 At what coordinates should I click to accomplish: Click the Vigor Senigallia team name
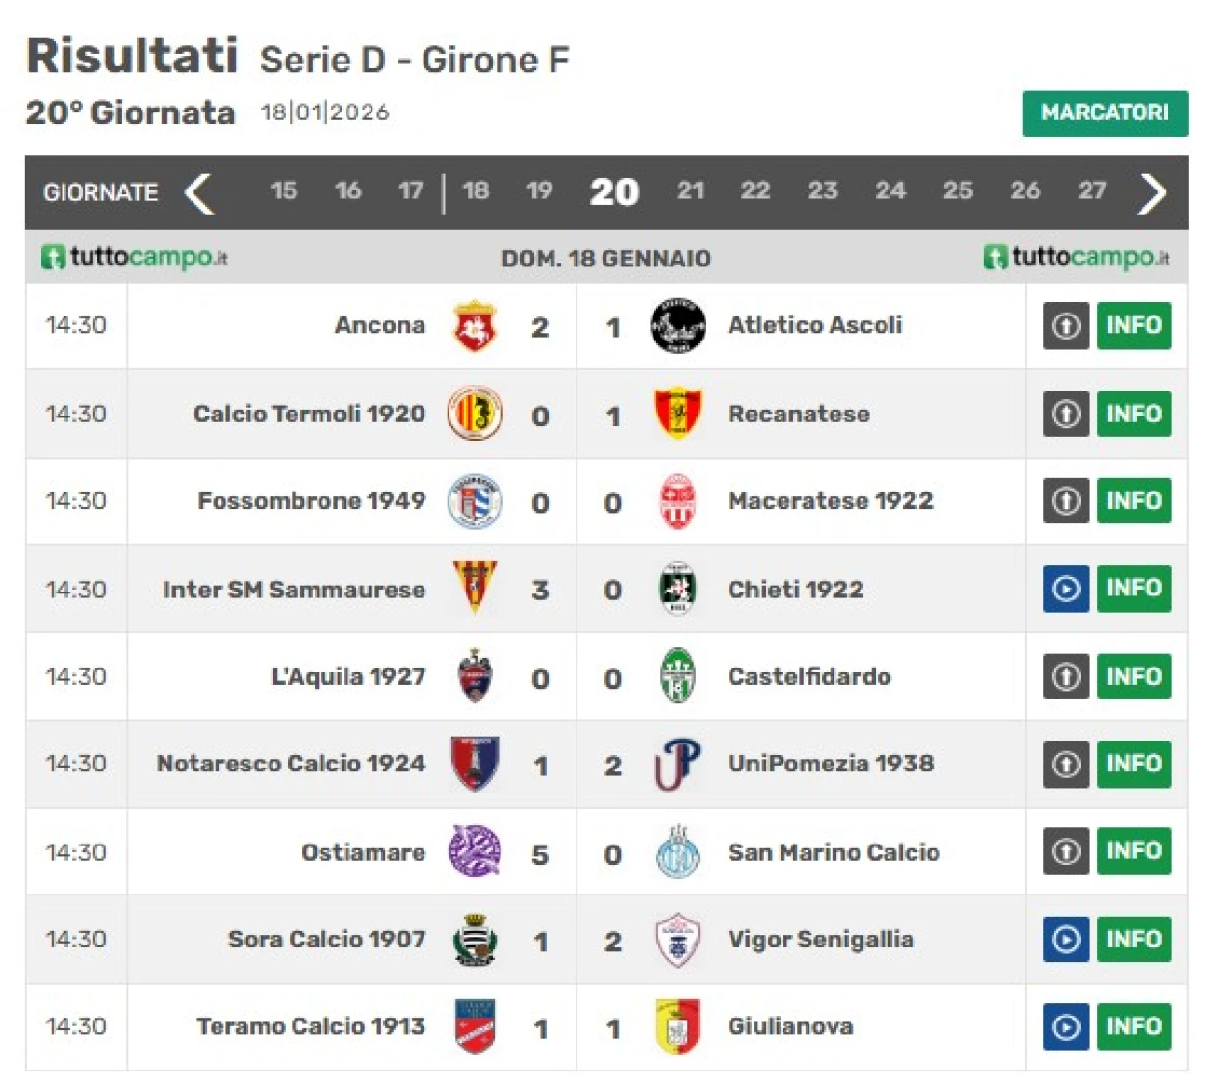click(x=820, y=939)
